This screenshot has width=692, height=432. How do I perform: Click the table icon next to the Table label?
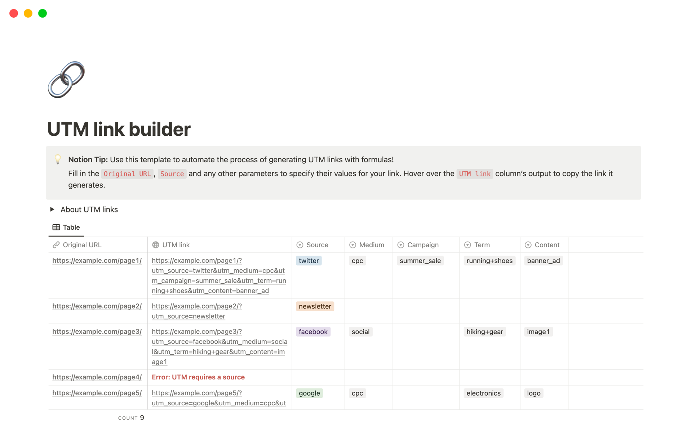(x=56, y=227)
